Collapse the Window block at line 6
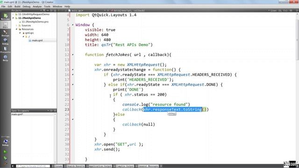 click(73, 25)
